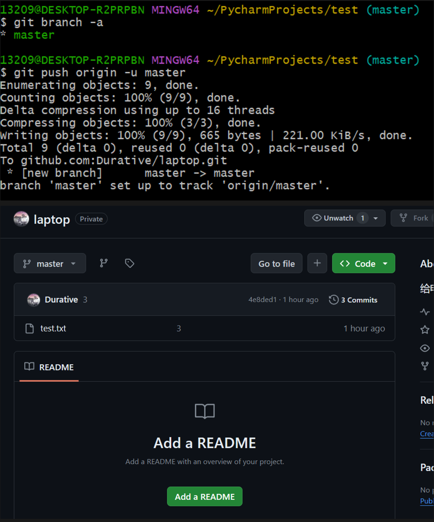This screenshot has width=434, height=522.
Task: Click the '1 hour ago' file timestamp
Action: pos(364,329)
